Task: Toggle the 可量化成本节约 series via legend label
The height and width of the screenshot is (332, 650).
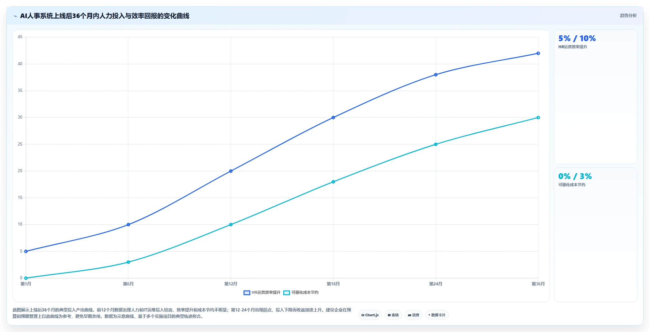Action: point(305,292)
